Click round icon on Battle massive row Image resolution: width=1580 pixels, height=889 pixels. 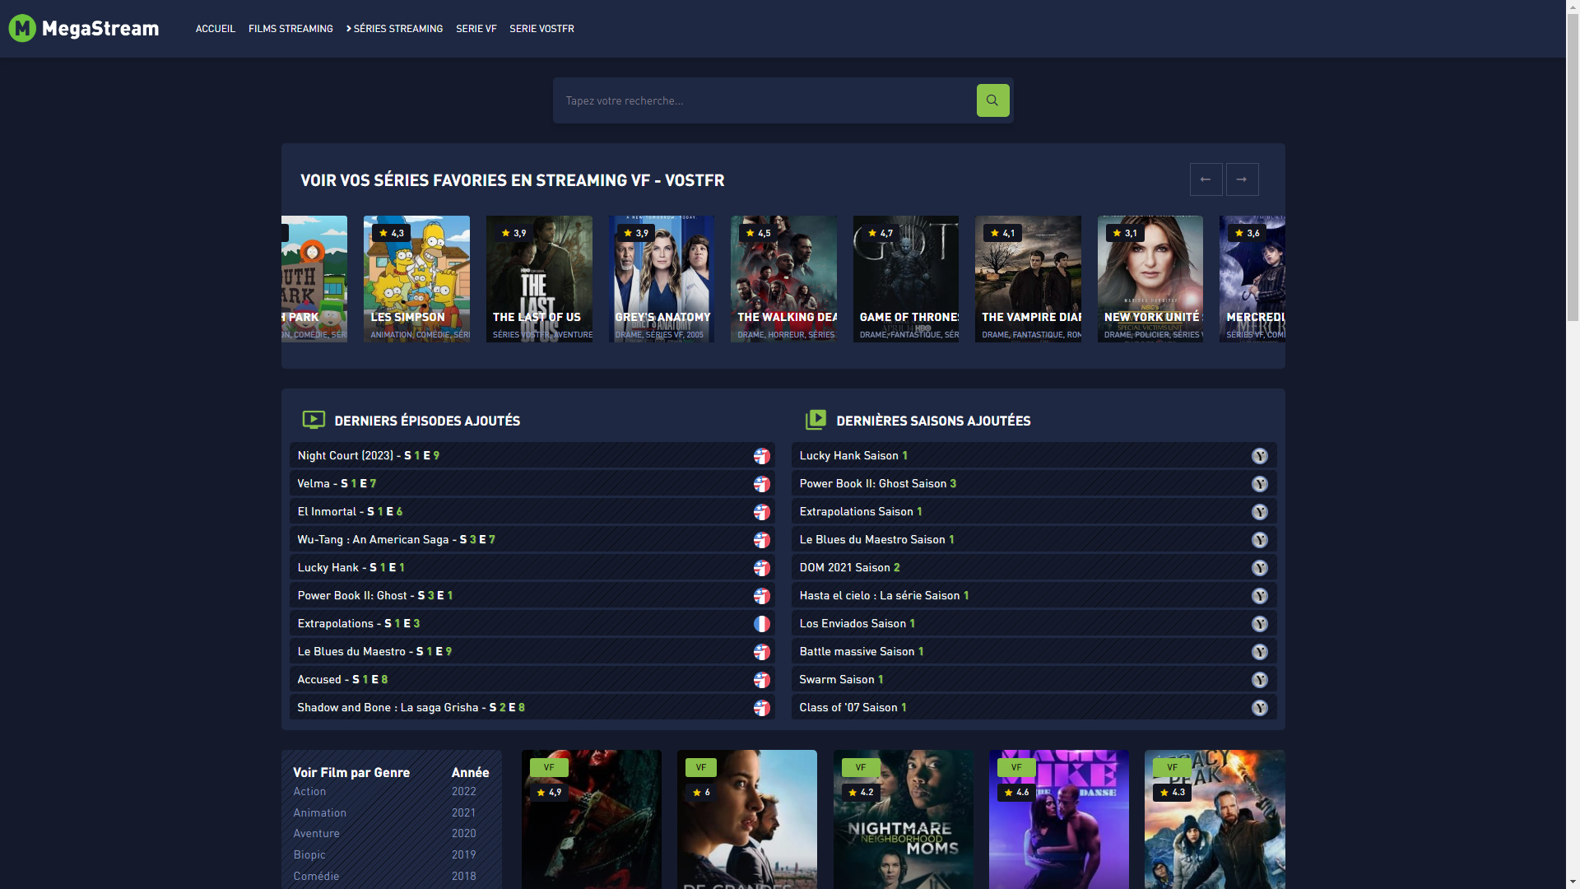click(x=1260, y=652)
